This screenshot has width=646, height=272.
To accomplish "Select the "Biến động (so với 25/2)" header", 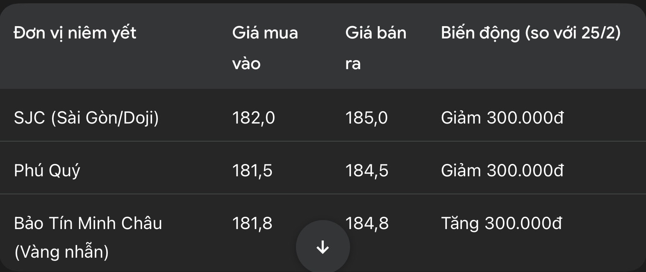I will 530,33.
